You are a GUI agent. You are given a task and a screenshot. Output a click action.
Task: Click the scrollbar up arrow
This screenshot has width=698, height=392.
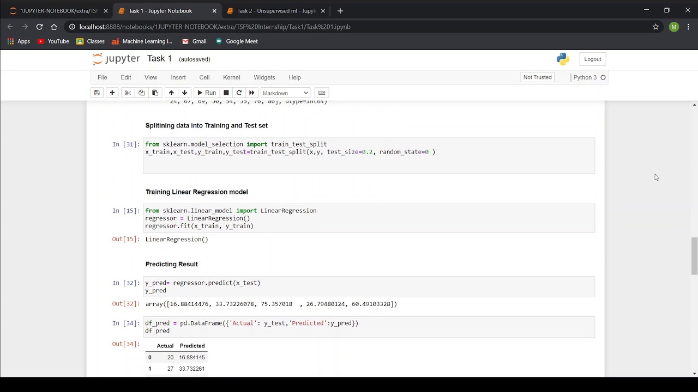tap(694, 104)
